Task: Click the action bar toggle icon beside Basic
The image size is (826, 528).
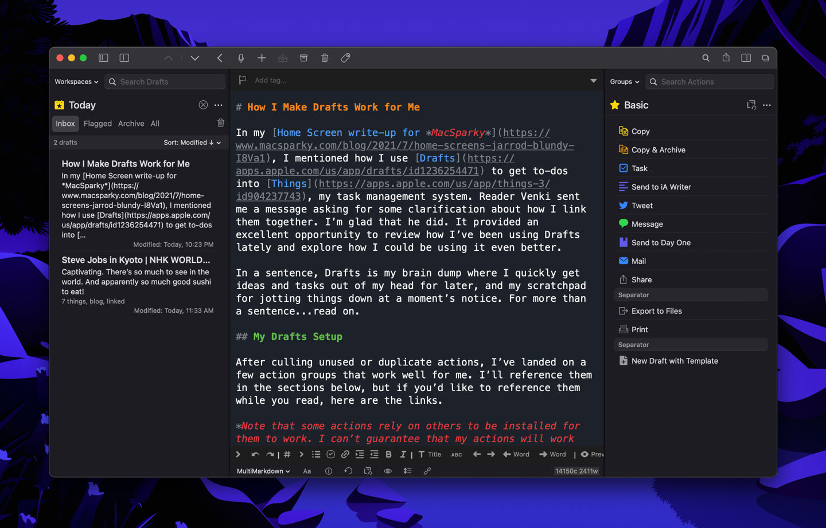Action: tap(751, 105)
